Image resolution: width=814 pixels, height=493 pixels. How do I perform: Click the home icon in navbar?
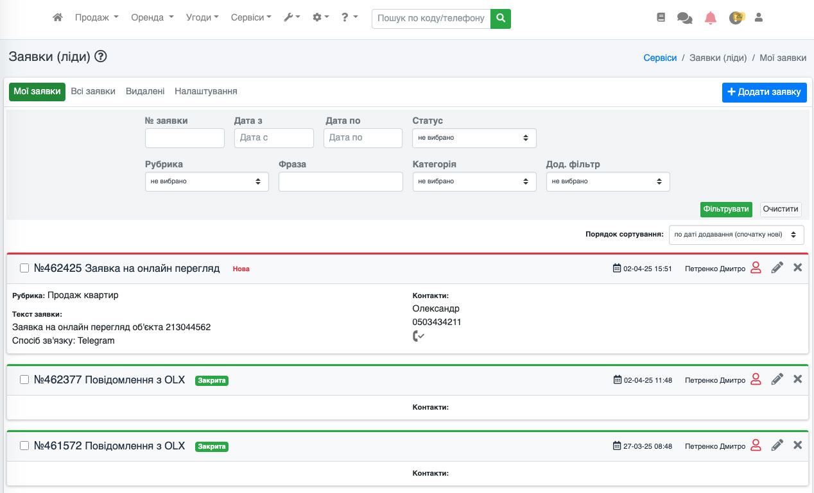coord(58,18)
